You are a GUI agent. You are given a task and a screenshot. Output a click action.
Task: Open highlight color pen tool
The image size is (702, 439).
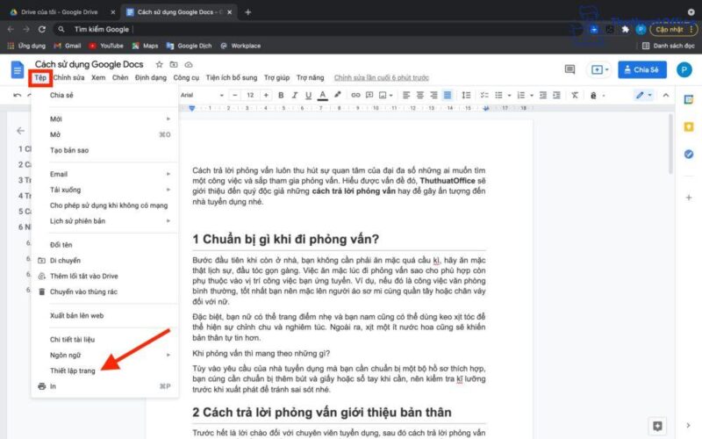[x=337, y=95]
